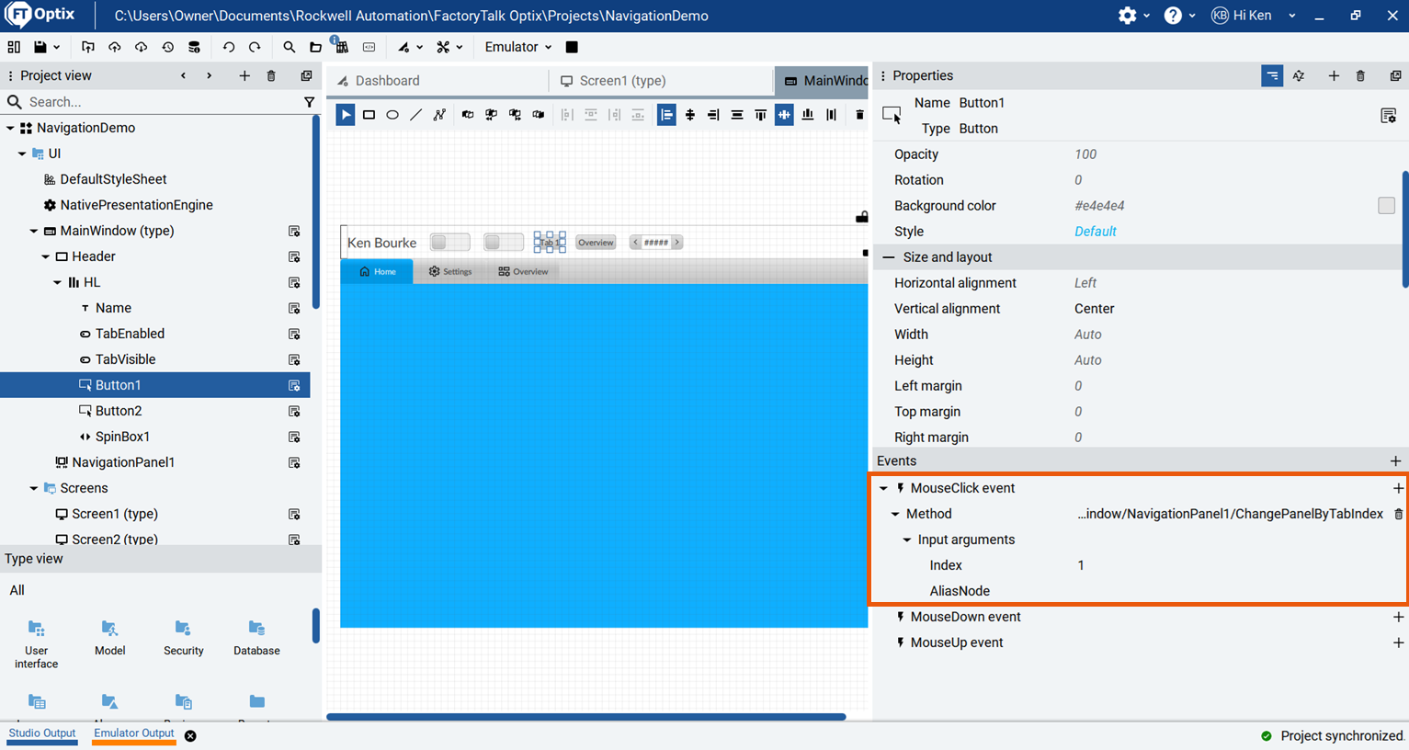The height and width of the screenshot is (750, 1409).
Task: Toggle the grouped properties view button
Action: [1272, 76]
